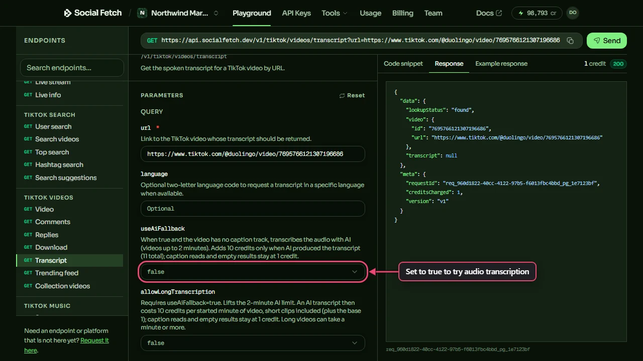Click the url parameter input field
The width and height of the screenshot is (643, 361).
253,154
